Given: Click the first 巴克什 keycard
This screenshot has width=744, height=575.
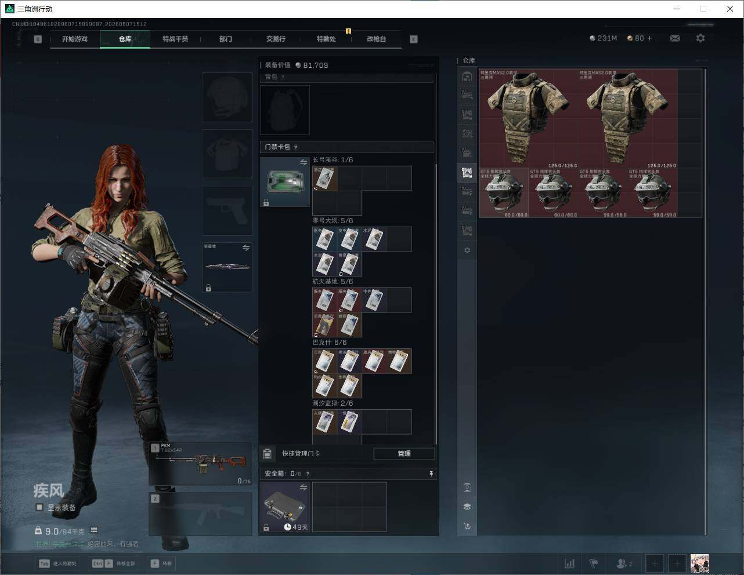Looking at the screenshot, I should click(x=325, y=361).
